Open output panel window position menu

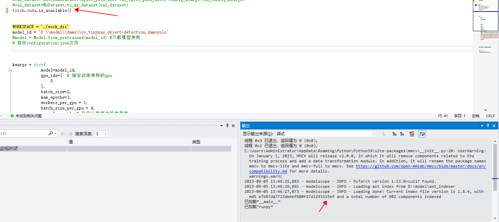[x=482, y=126]
